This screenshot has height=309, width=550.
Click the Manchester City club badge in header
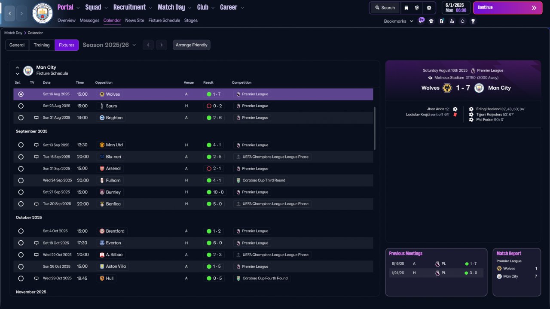point(43,13)
